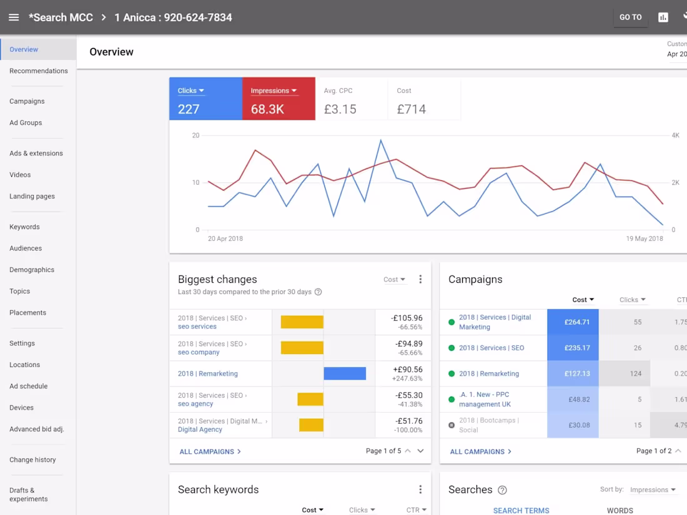687x515 pixels.
Task: Click the help icon beside the 30-day comparison text
Action: pos(319,292)
